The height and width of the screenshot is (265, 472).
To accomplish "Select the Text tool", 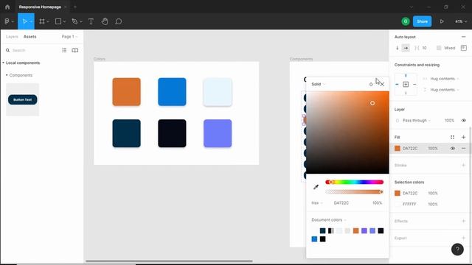I will coord(91,21).
